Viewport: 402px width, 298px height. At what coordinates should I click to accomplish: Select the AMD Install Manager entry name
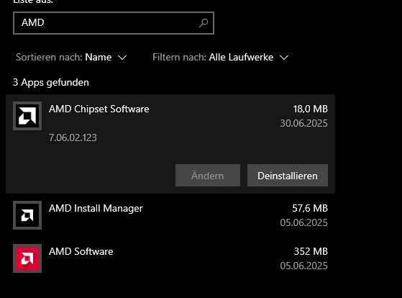pyautogui.click(x=96, y=209)
